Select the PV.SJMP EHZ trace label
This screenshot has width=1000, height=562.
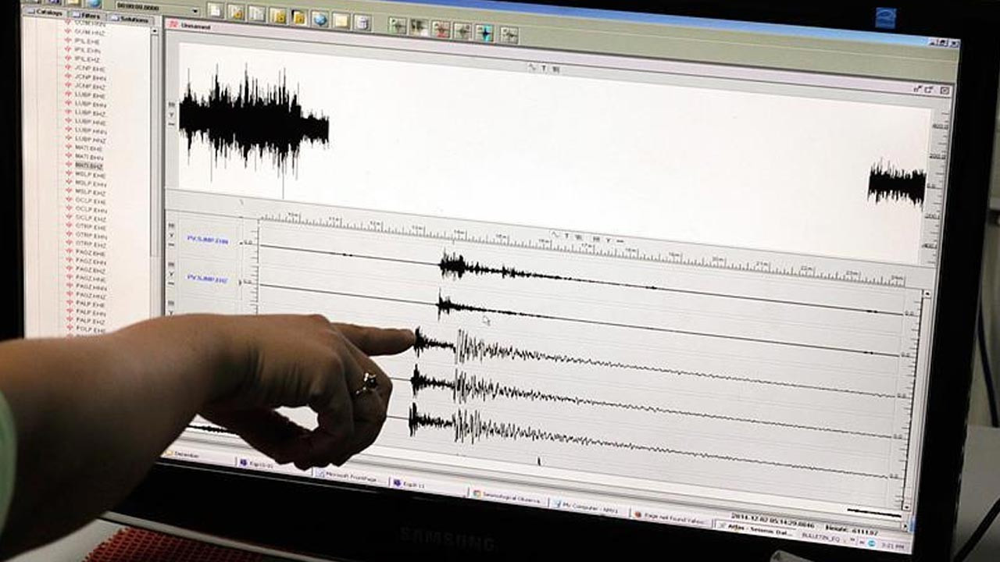click(x=207, y=279)
